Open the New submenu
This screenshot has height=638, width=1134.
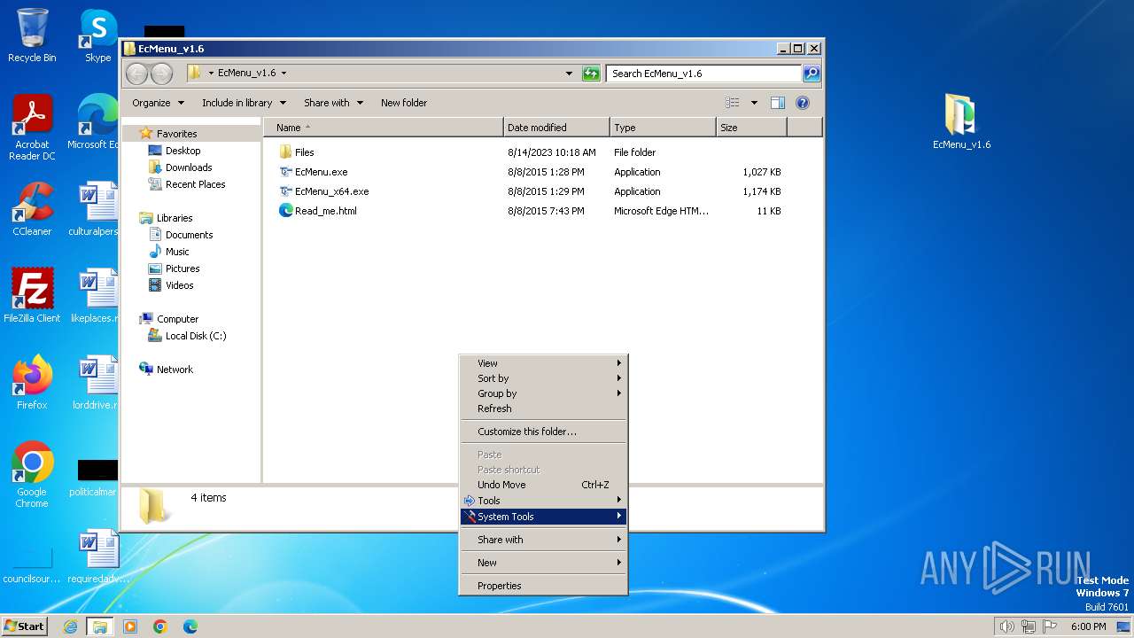click(x=543, y=563)
